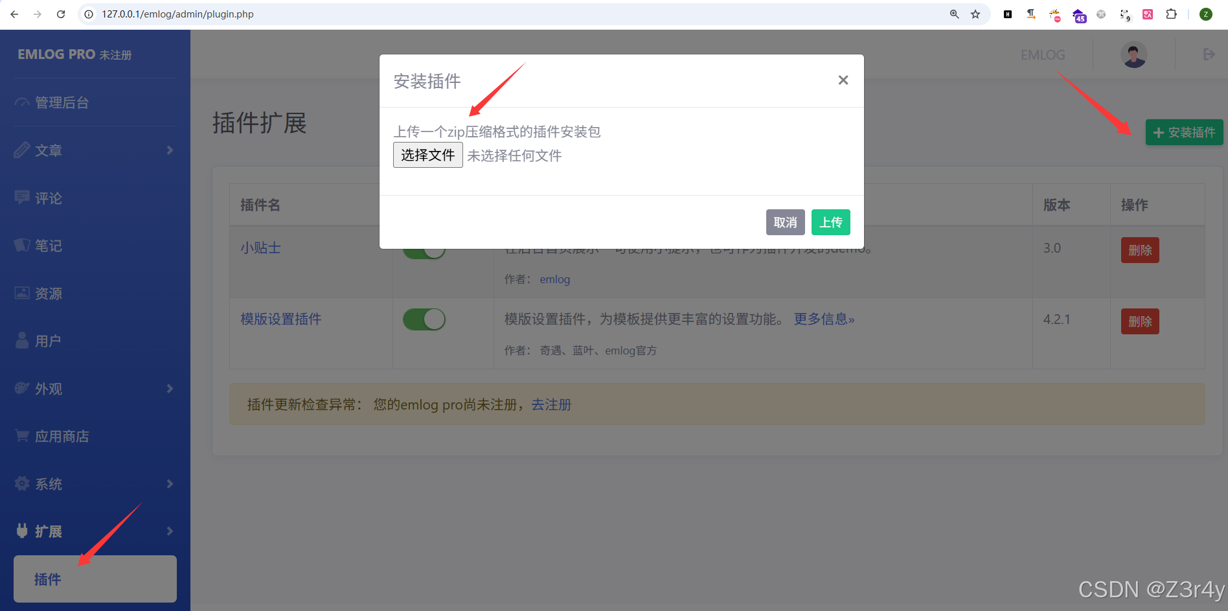Click the emlog author link
Screen dimensions: 1228x611
point(555,279)
